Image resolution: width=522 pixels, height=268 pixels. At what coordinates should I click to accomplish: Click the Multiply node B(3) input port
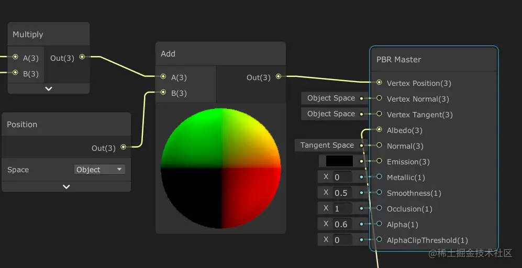point(15,73)
